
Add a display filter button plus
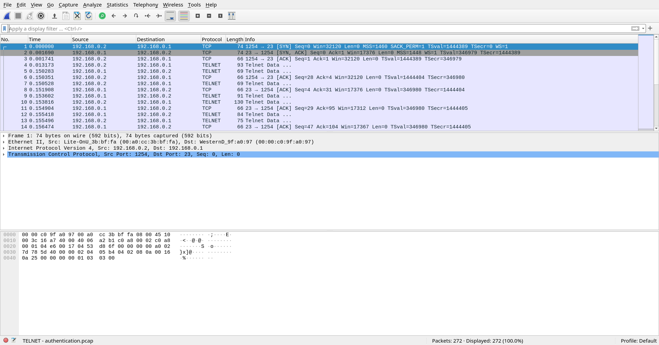(650, 28)
